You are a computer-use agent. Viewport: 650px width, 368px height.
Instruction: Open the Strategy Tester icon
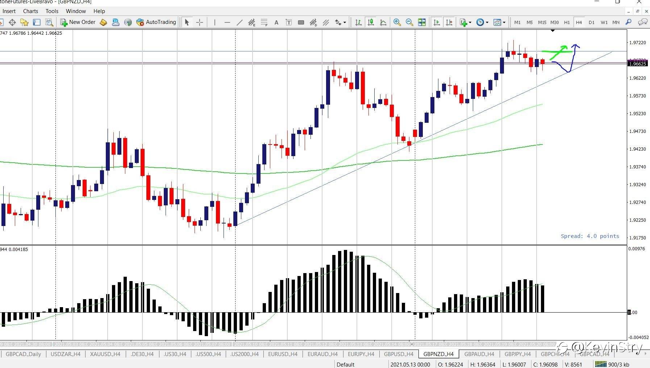tap(49, 22)
